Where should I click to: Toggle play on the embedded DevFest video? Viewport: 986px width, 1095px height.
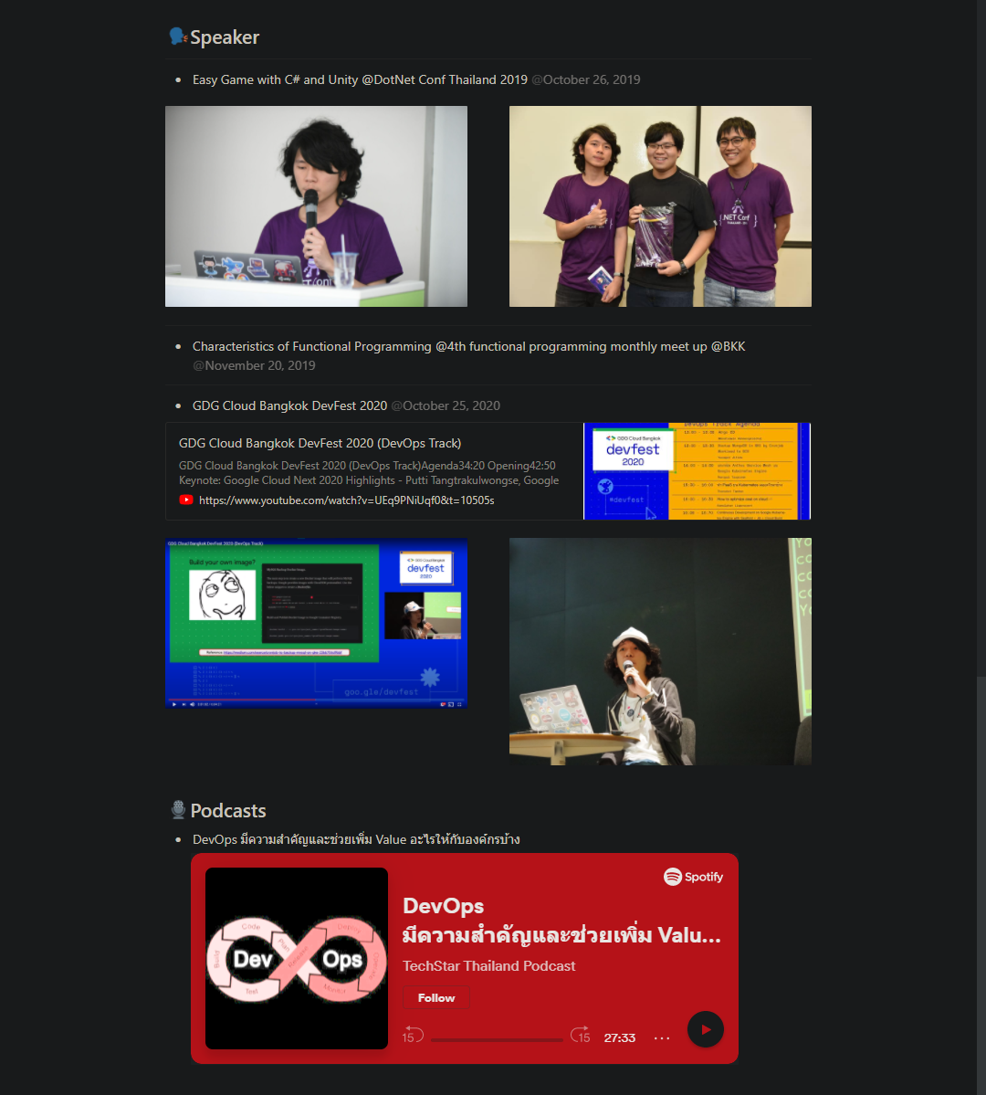pos(173,704)
